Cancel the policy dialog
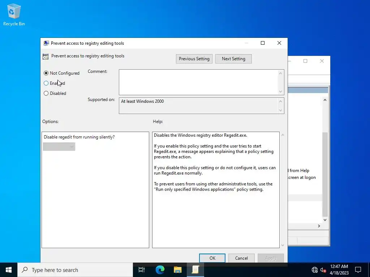The height and width of the screenshot is (277, 370). tap(241, 258)
